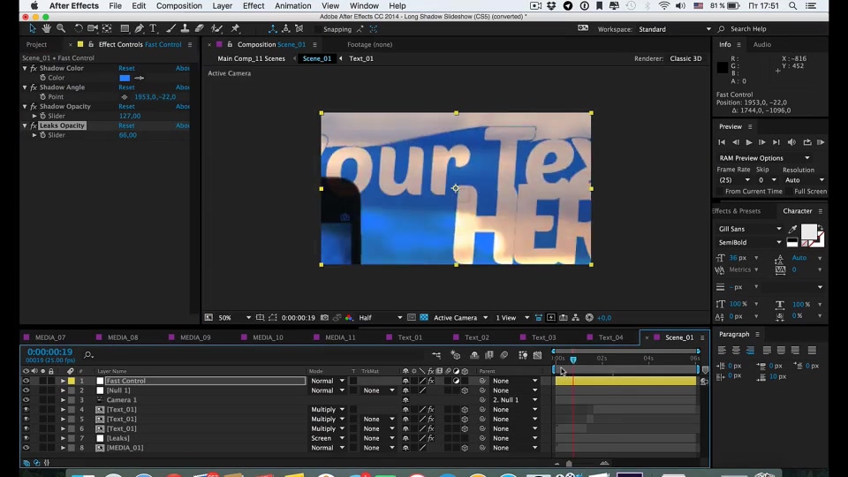Image resolution: width=848 pixels, height=477 pixels.
Task: Open the Half resolution dropdown
Action: pyautogui.click(x=381, y=318)
